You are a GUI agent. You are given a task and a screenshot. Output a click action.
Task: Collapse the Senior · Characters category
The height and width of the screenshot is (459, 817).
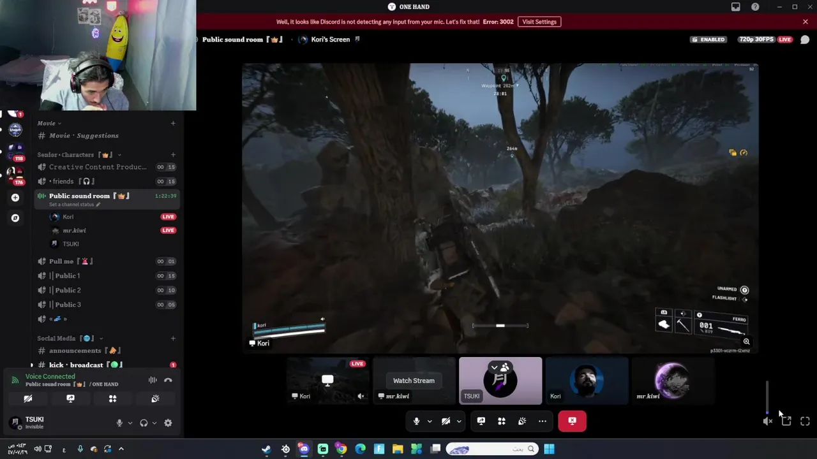79,155
